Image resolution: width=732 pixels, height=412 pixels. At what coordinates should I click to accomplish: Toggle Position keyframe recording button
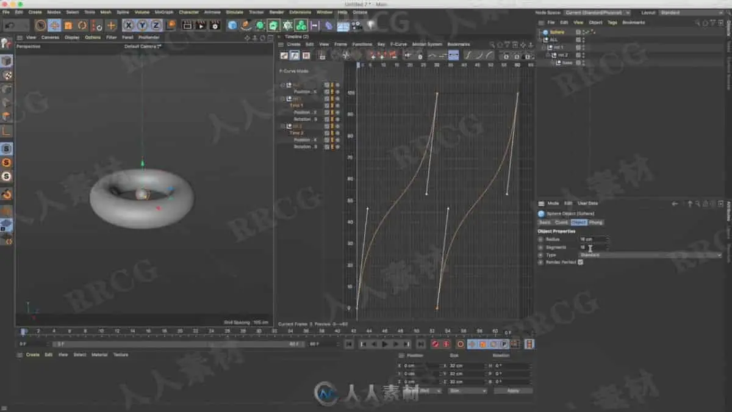click(472, 344)
